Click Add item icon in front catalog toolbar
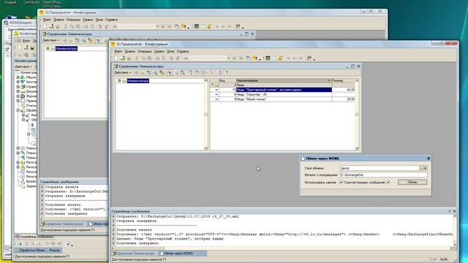The width and height of the screenshot is (468, 263). pos(136,72)
